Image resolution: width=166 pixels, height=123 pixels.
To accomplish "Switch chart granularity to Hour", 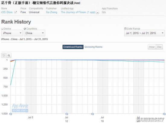I will click(x=152, y=47).
